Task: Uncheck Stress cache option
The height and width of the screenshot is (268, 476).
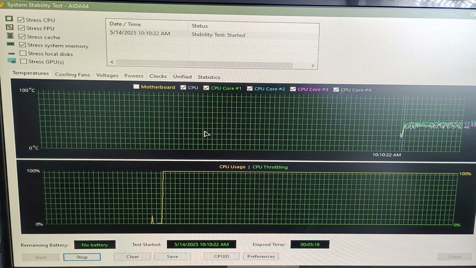Action: pos(22,37)
